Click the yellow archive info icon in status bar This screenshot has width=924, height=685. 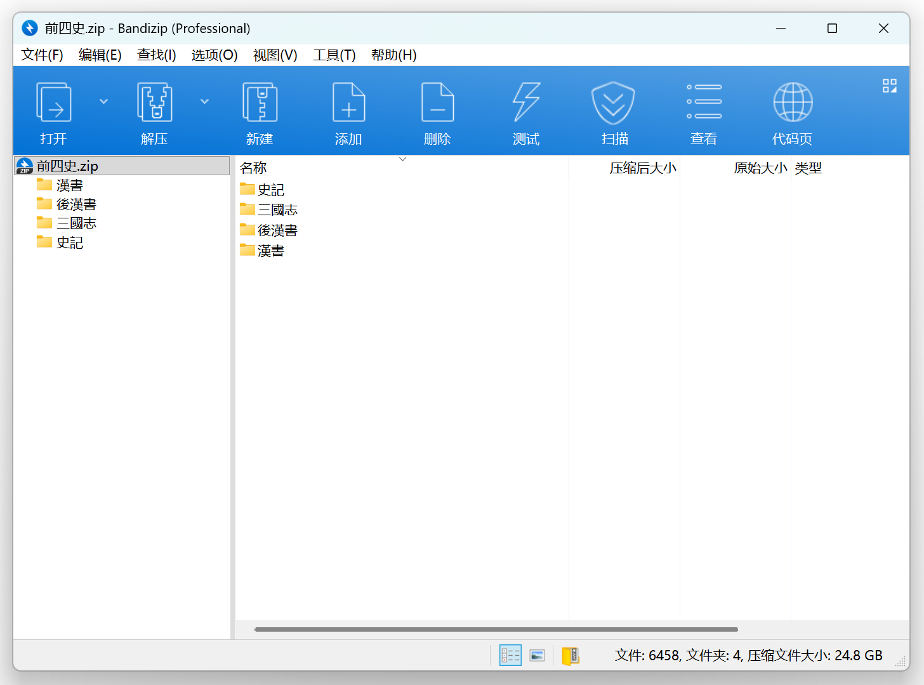coord(570,655)
